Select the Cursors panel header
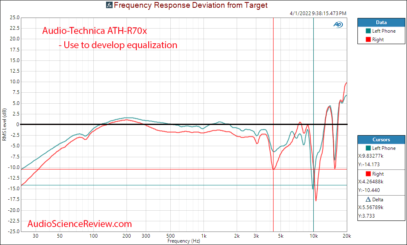407x245 pixels. point(381,140)
